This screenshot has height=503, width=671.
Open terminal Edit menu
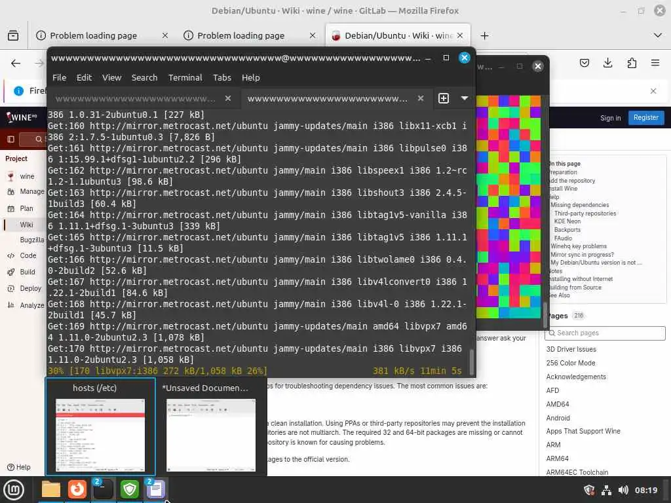pyautogui.click(x=84, y=77)
